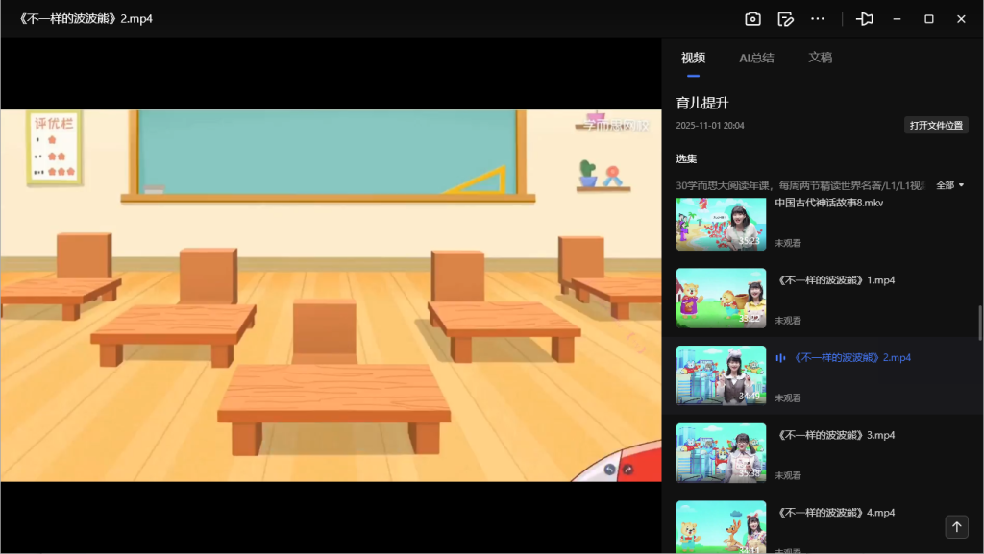Switch to the AI总结 tab
Screen dimensions: 984x554
point(756,58)
